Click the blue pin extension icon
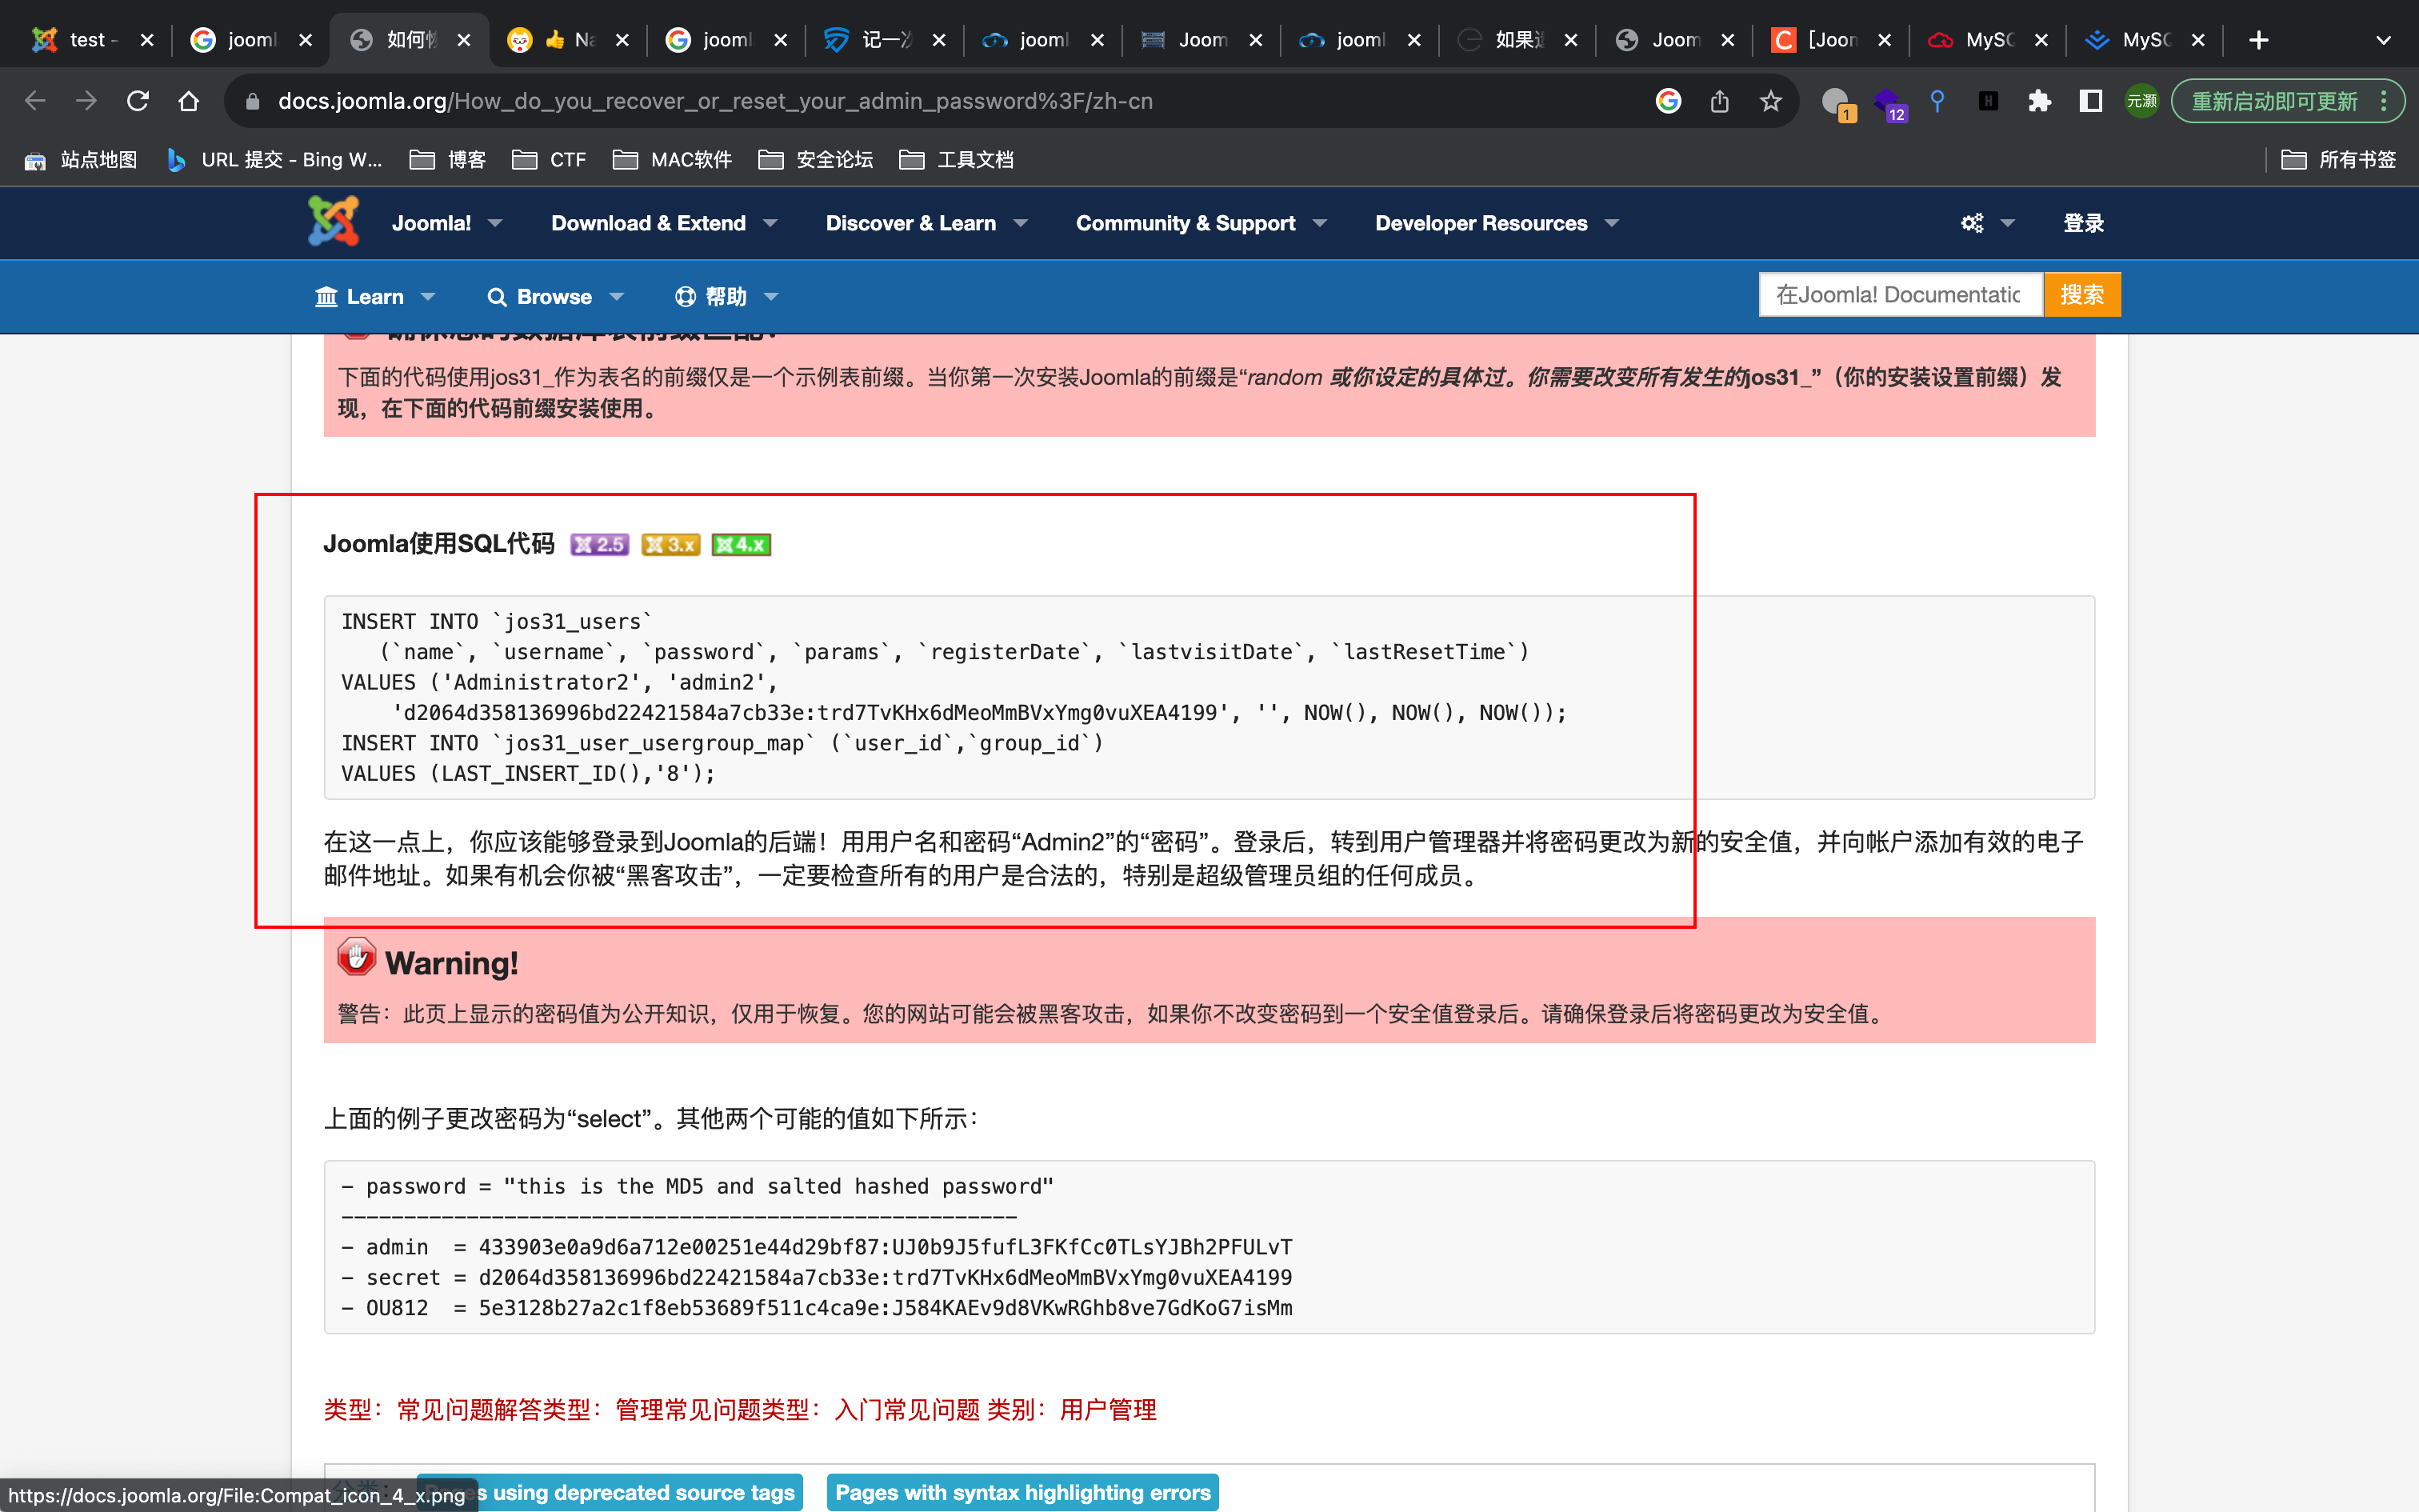The width and height of the screenshot is (2419, 1512). click(x=1937, y=101)
